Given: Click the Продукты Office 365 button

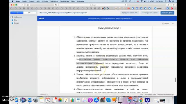Looking at the screenshot, I should click(130, 13).
